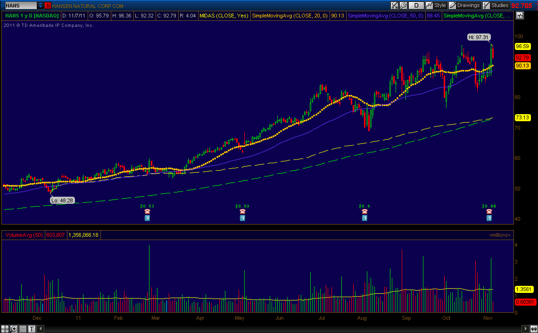Click the 1.3561 volume average axis label
538x333 pixels.
[524, 289]
